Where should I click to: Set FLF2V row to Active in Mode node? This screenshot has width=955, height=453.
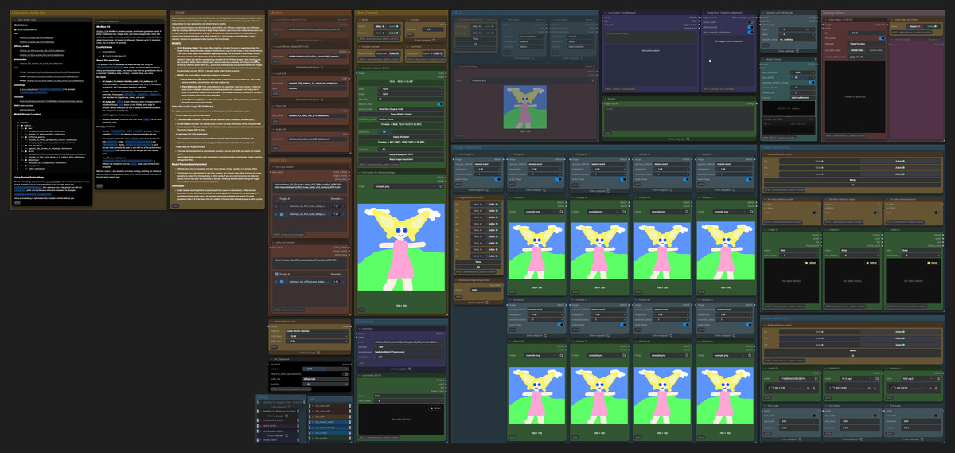click(394, 26)
